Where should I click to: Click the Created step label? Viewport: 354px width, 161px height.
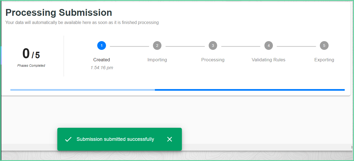click(102, 60)
